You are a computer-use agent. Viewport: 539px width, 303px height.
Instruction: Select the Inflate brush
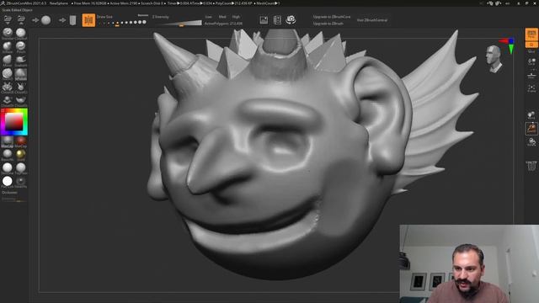coord(8,46)
